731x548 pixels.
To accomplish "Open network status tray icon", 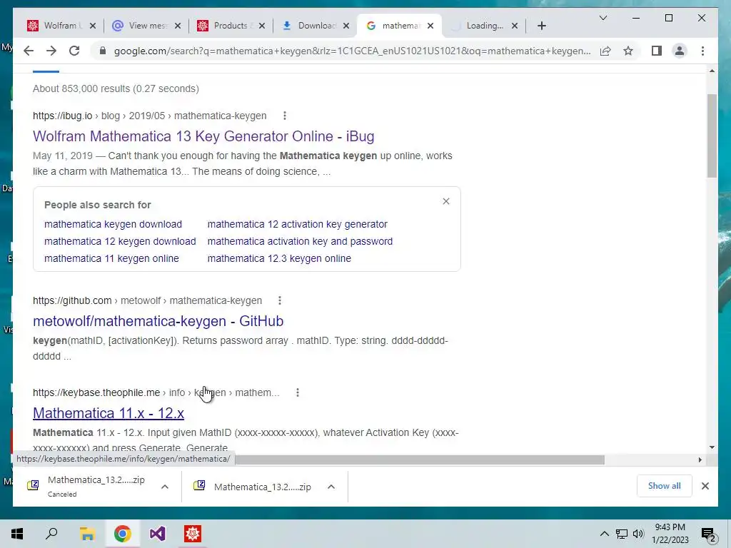I will (x=622, y=534).
